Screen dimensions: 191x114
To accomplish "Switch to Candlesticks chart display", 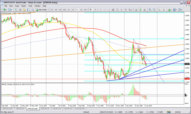I will point(141,10).
